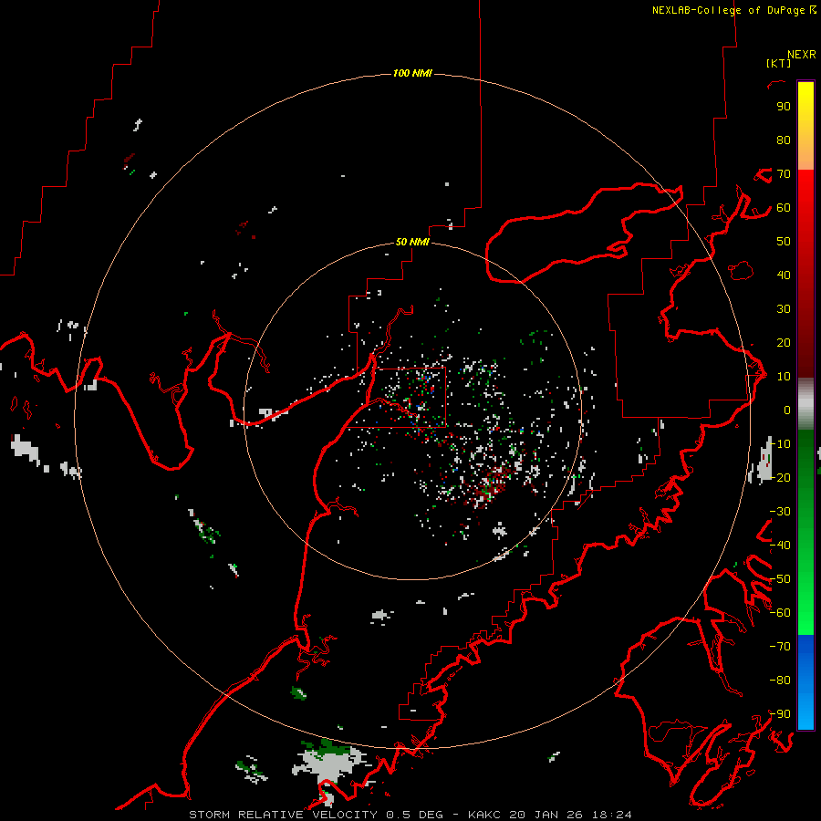Click the 30 knot value on color scale
The height and width of the screenshot is (821, 821).
784,309
